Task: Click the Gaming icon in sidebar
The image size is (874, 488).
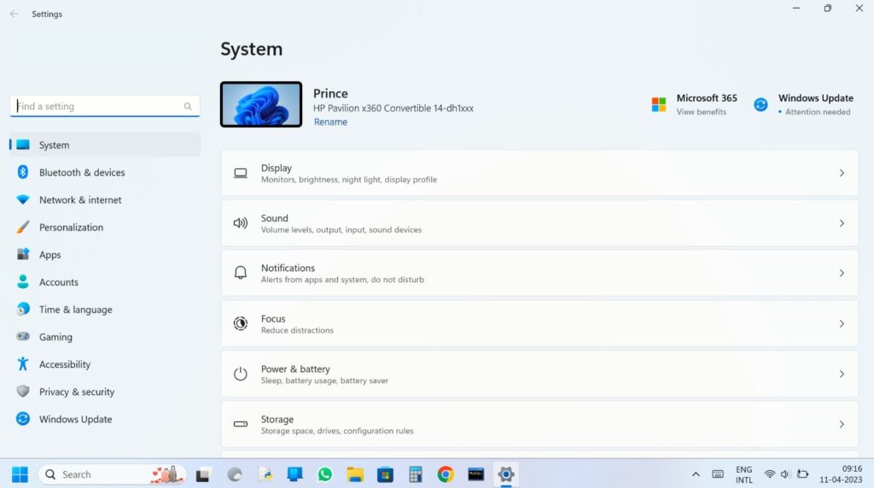Action: [x=23, y=337]
